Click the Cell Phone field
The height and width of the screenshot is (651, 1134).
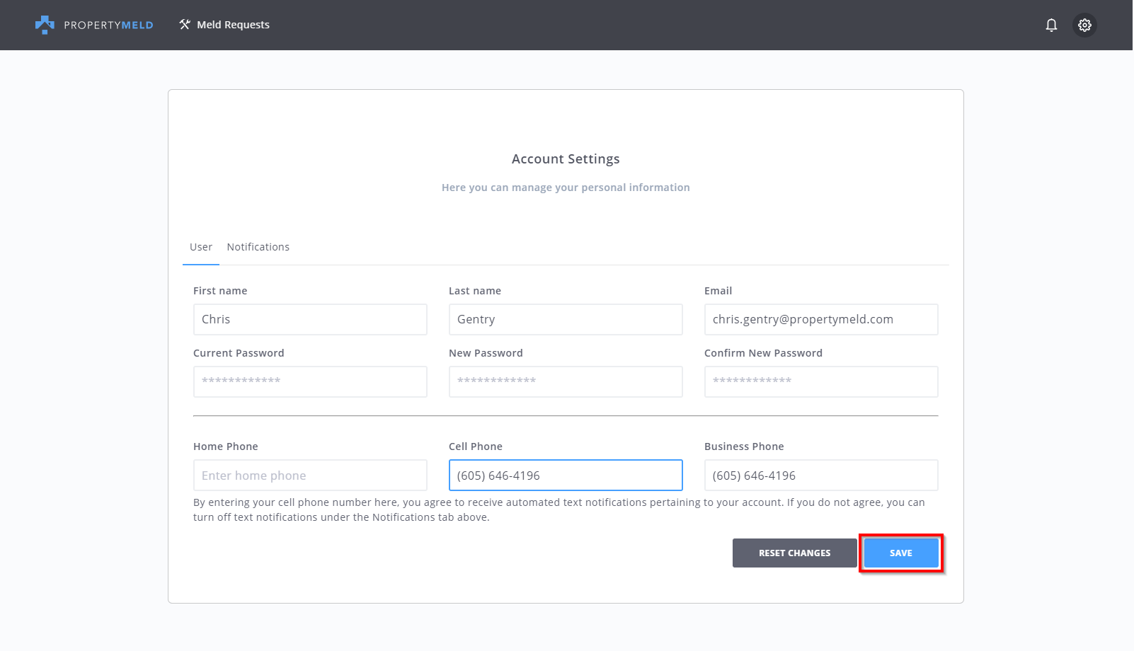point(566,476)
